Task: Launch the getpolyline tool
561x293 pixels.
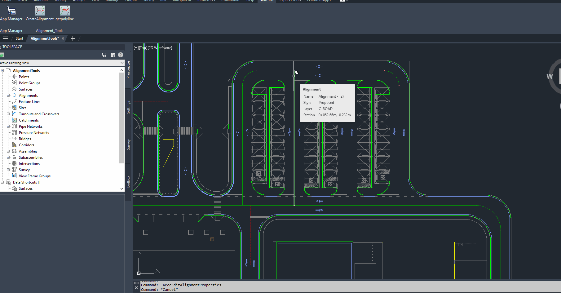Action: (64, 11)
